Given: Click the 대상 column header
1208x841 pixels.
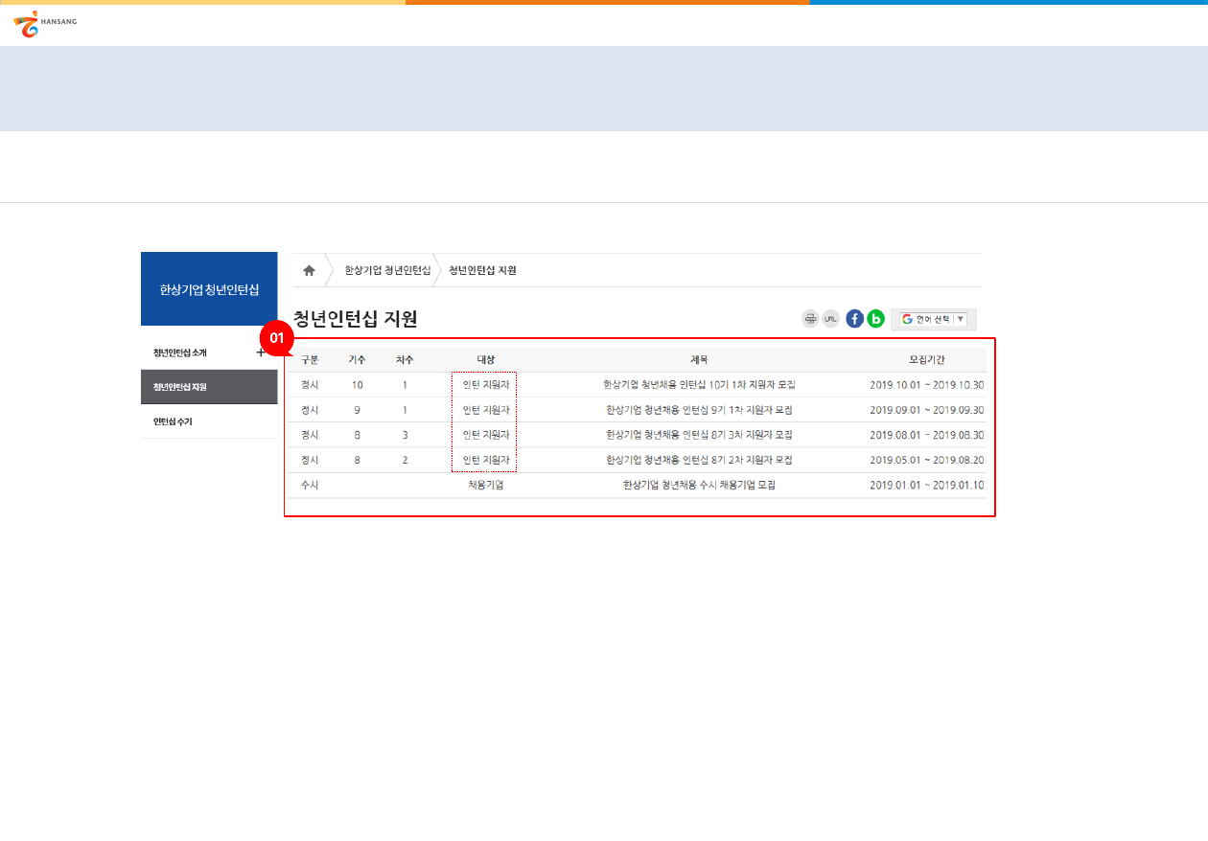Looking at the screenshot, I should pos(486,360).
